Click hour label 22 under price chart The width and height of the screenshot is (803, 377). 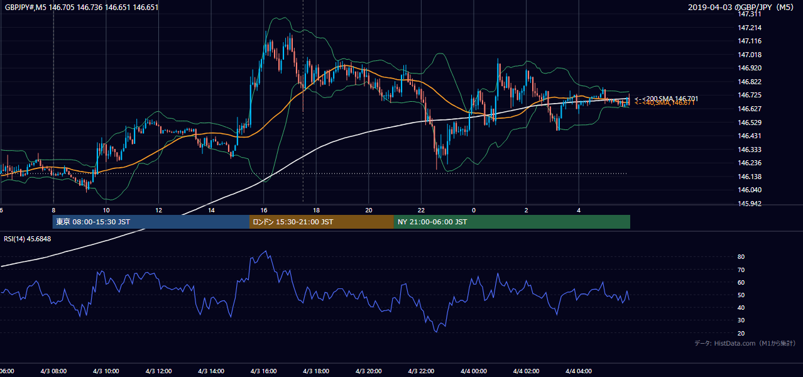[x=422, y=210]
